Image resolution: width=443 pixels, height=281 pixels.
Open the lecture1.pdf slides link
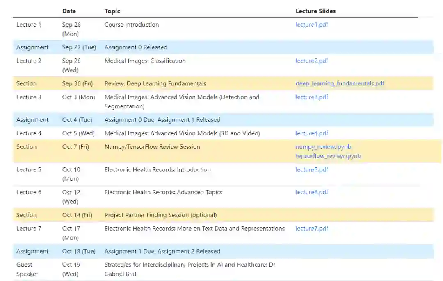point(312,25)
